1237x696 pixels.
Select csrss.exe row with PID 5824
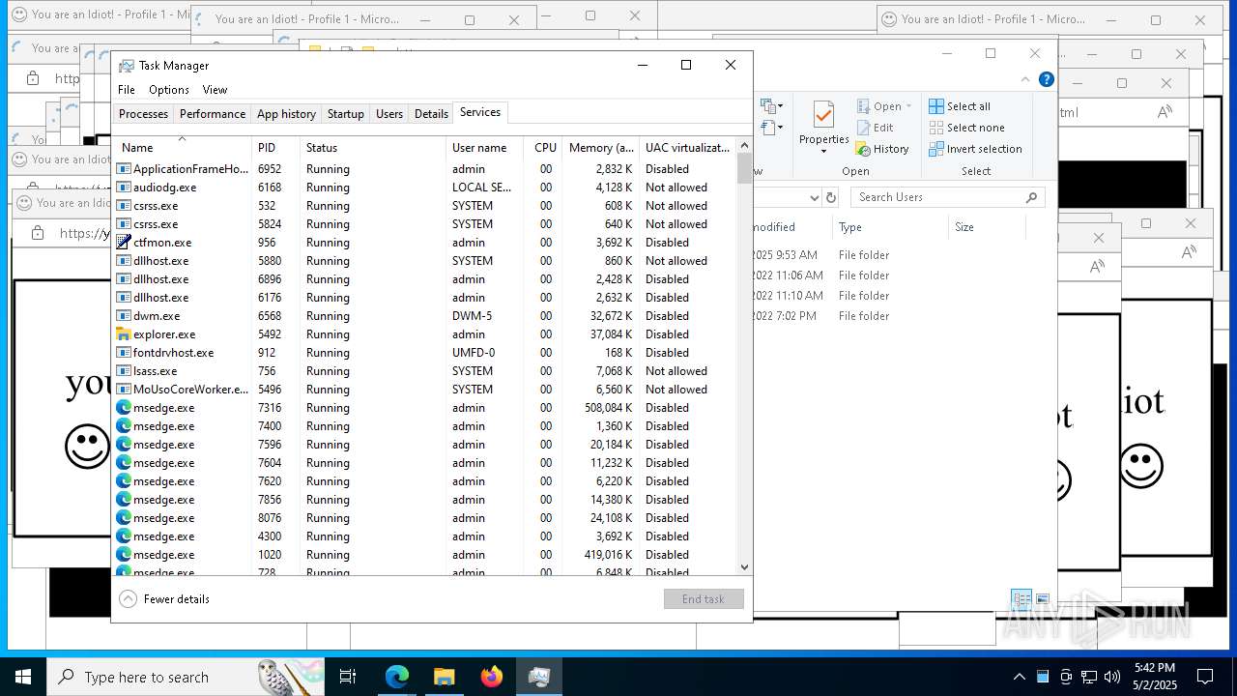point(425,224)
